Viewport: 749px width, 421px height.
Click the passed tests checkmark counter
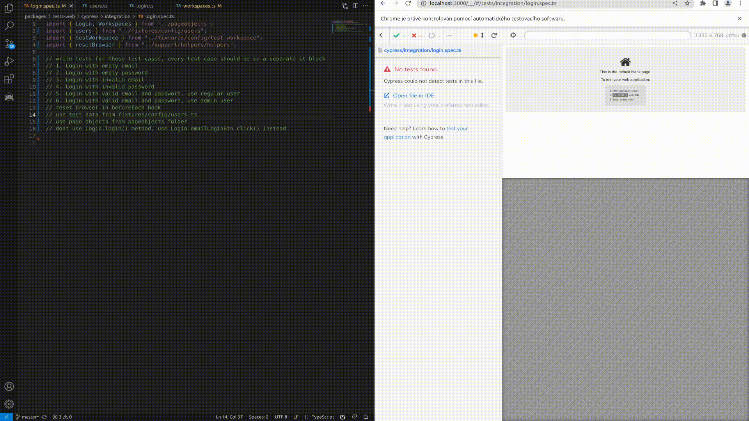click(x=399, y=35)
